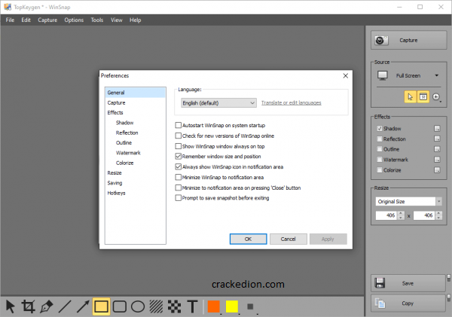Open Outline effect settings button

pos(437,149)
